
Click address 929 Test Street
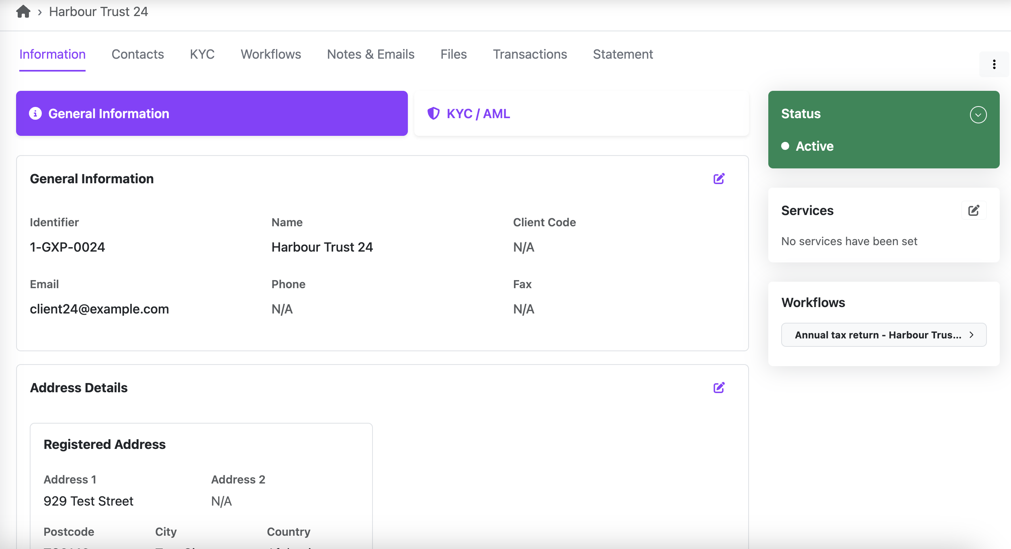coord(88,501)
